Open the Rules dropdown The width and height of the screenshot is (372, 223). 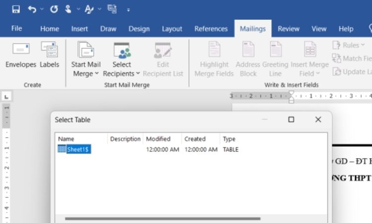tap(349, 45)
